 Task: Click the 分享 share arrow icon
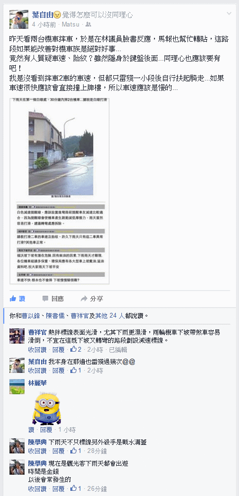pos(84,298)
